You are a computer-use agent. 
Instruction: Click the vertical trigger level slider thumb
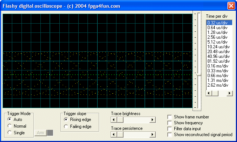(x=199, y=75)
